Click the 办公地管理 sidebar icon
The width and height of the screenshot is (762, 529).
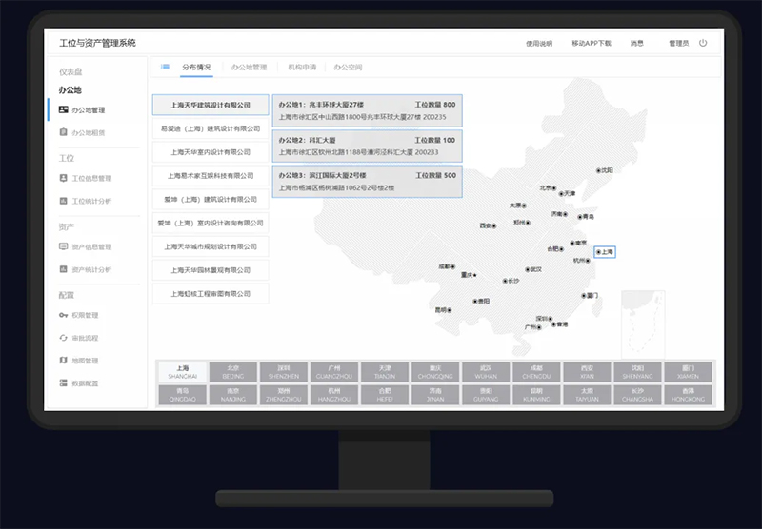pos(63,109)
